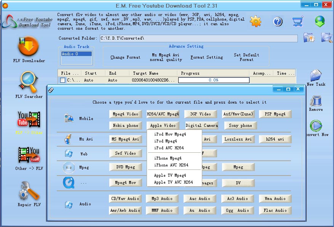Click the folder search magnifier icon
Image resolution: width=334 pixels, height=227 pixels.
pyautogui.click(x=327, y=38)
